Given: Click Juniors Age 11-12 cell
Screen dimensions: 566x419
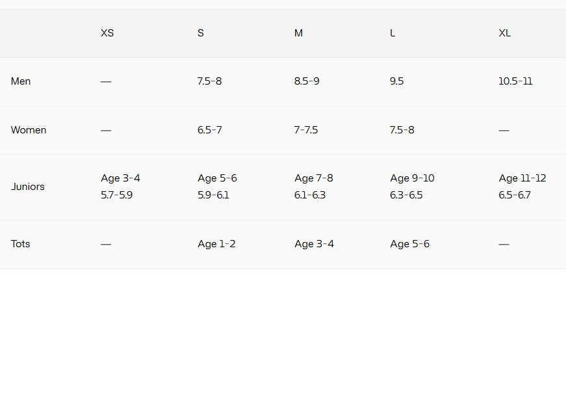Looking at the screenshot, I should coord(522,178).
